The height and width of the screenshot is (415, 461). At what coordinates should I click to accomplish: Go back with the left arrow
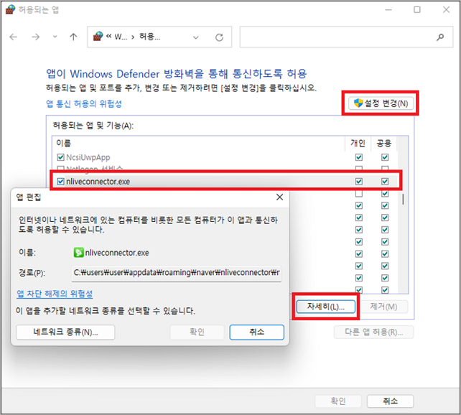(14, 37)
